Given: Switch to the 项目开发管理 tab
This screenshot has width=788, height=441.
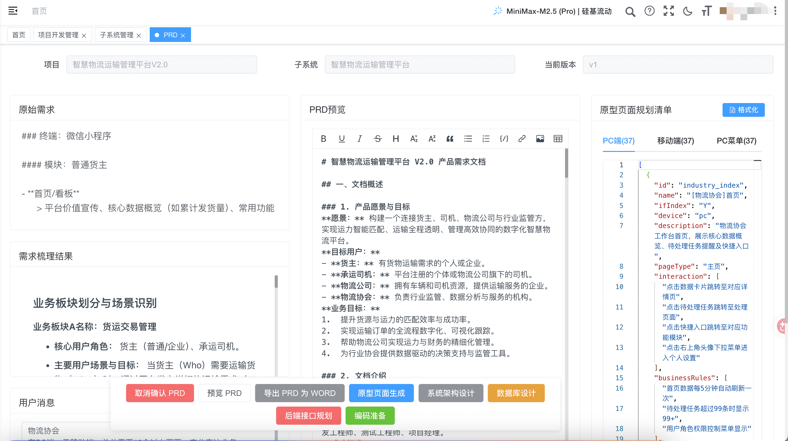Looking at the screenshot, I should [x=58, y=35].
